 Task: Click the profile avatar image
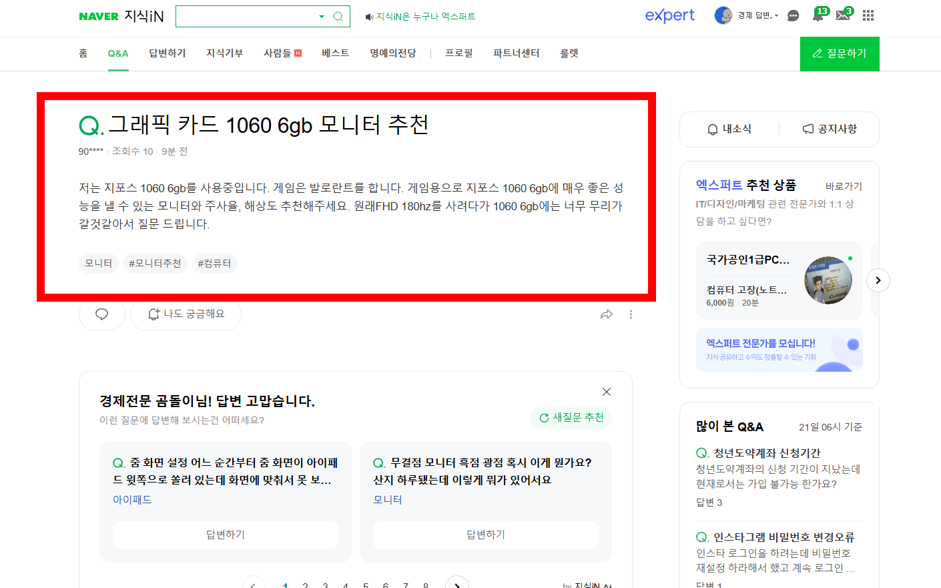tap(723, 15)
